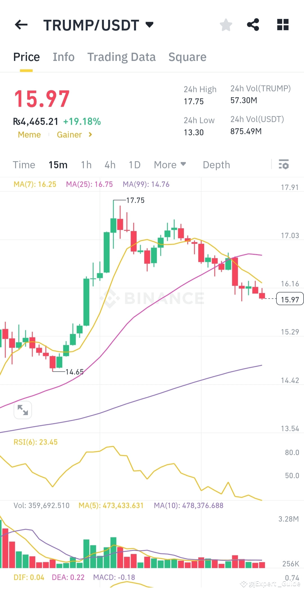
Task: Select the RSI(6) indicator label
Action: [x=35, y=442]
